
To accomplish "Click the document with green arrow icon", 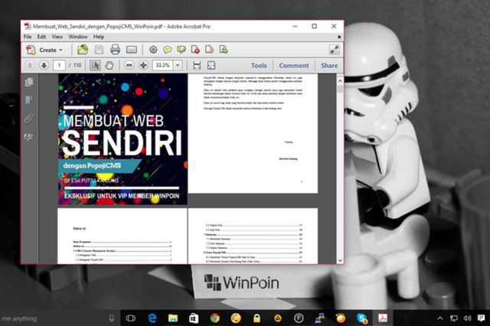I will [224, 50].
